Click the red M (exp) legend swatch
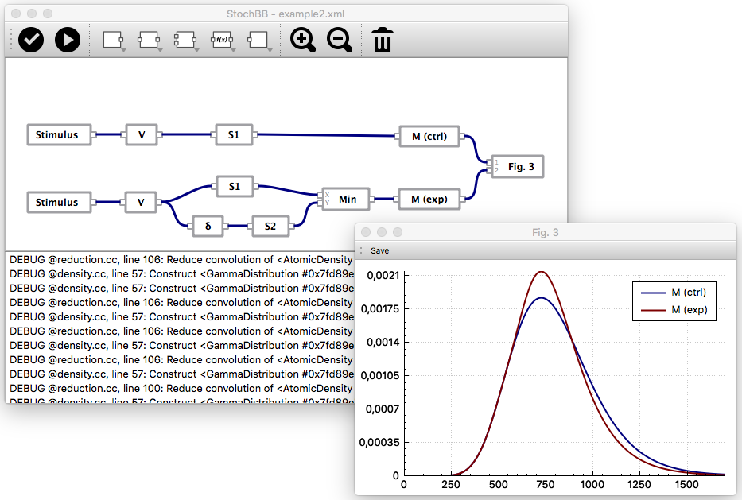The height and width of the screenshot is (500, 742). [x=651, y=309]
